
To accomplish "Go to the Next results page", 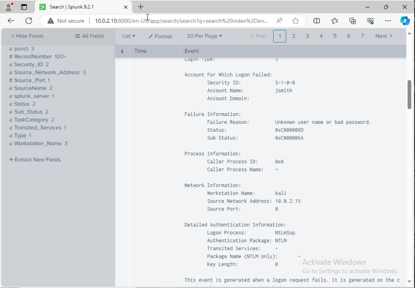I will pos(383,36).
